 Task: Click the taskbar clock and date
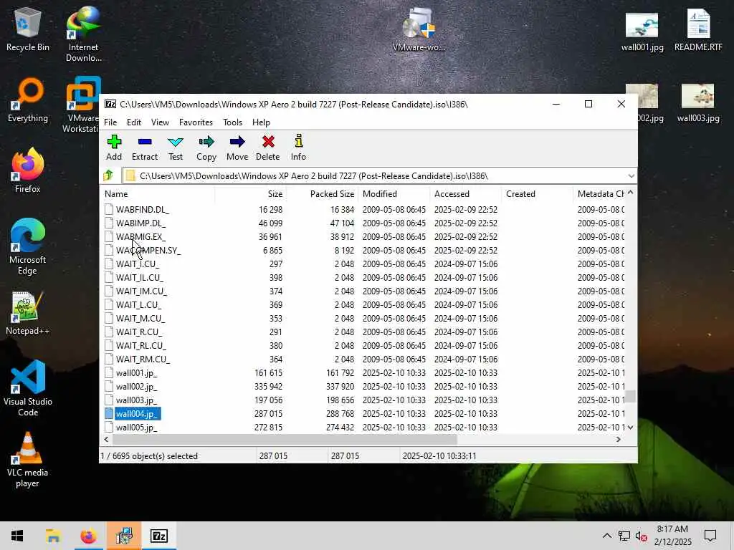pyautogui.click(x=672, y=536)
